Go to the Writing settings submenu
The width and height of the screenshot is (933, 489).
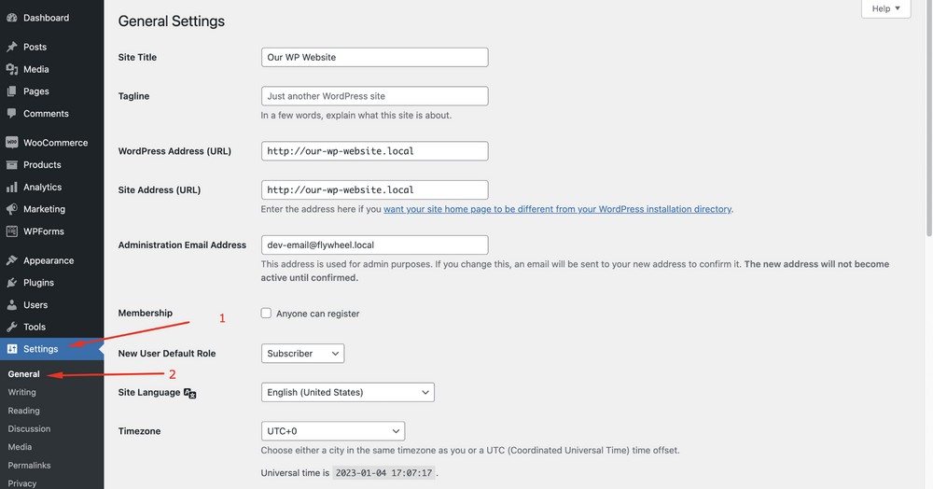point(22,392)
